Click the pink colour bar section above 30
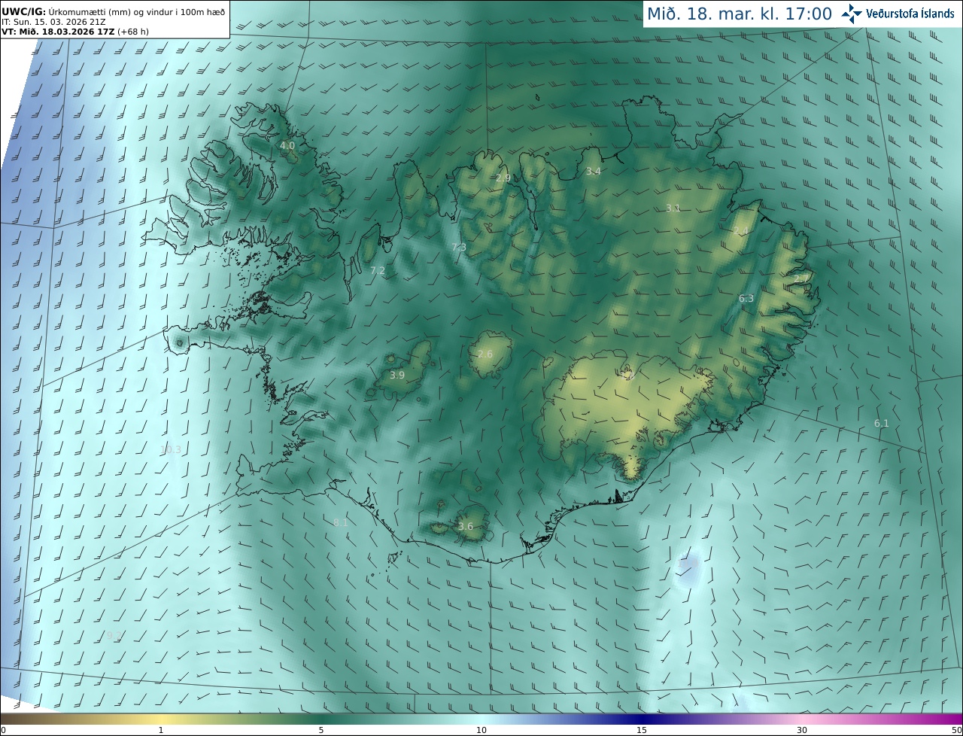 (802, 719)
